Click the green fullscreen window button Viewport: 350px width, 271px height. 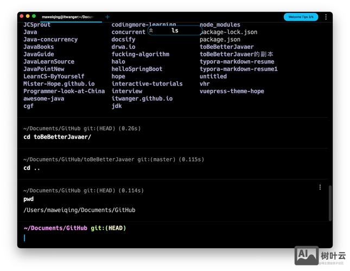click(x=34, y=17)
